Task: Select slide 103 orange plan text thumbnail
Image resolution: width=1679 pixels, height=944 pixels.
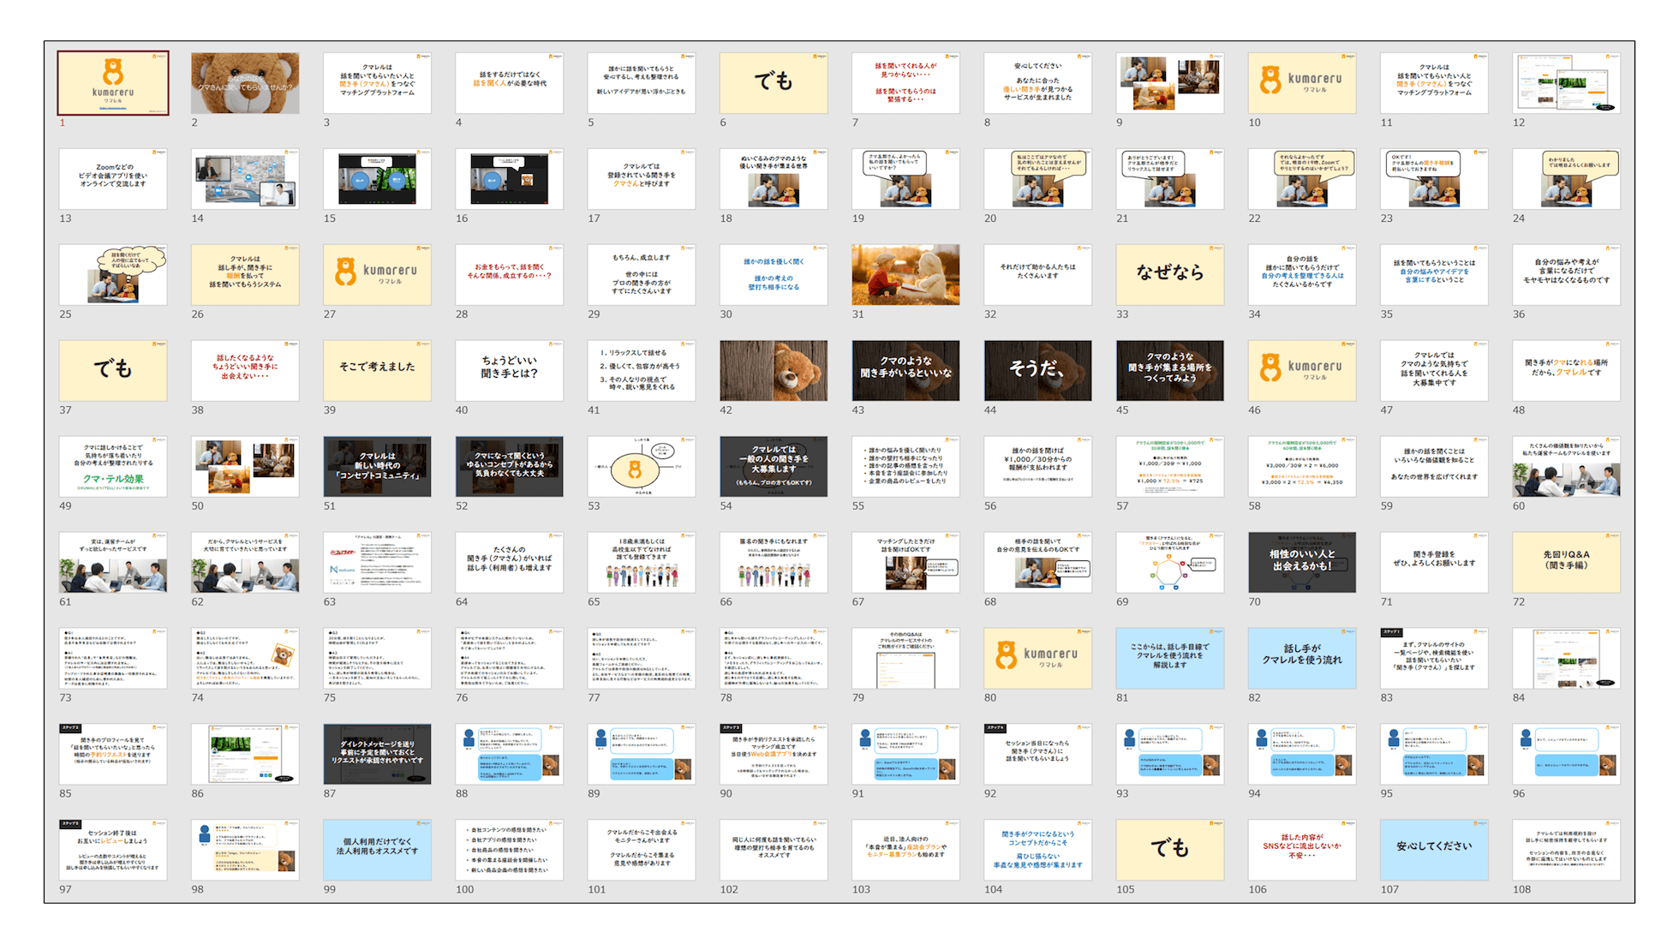Action: pos(905,851)
